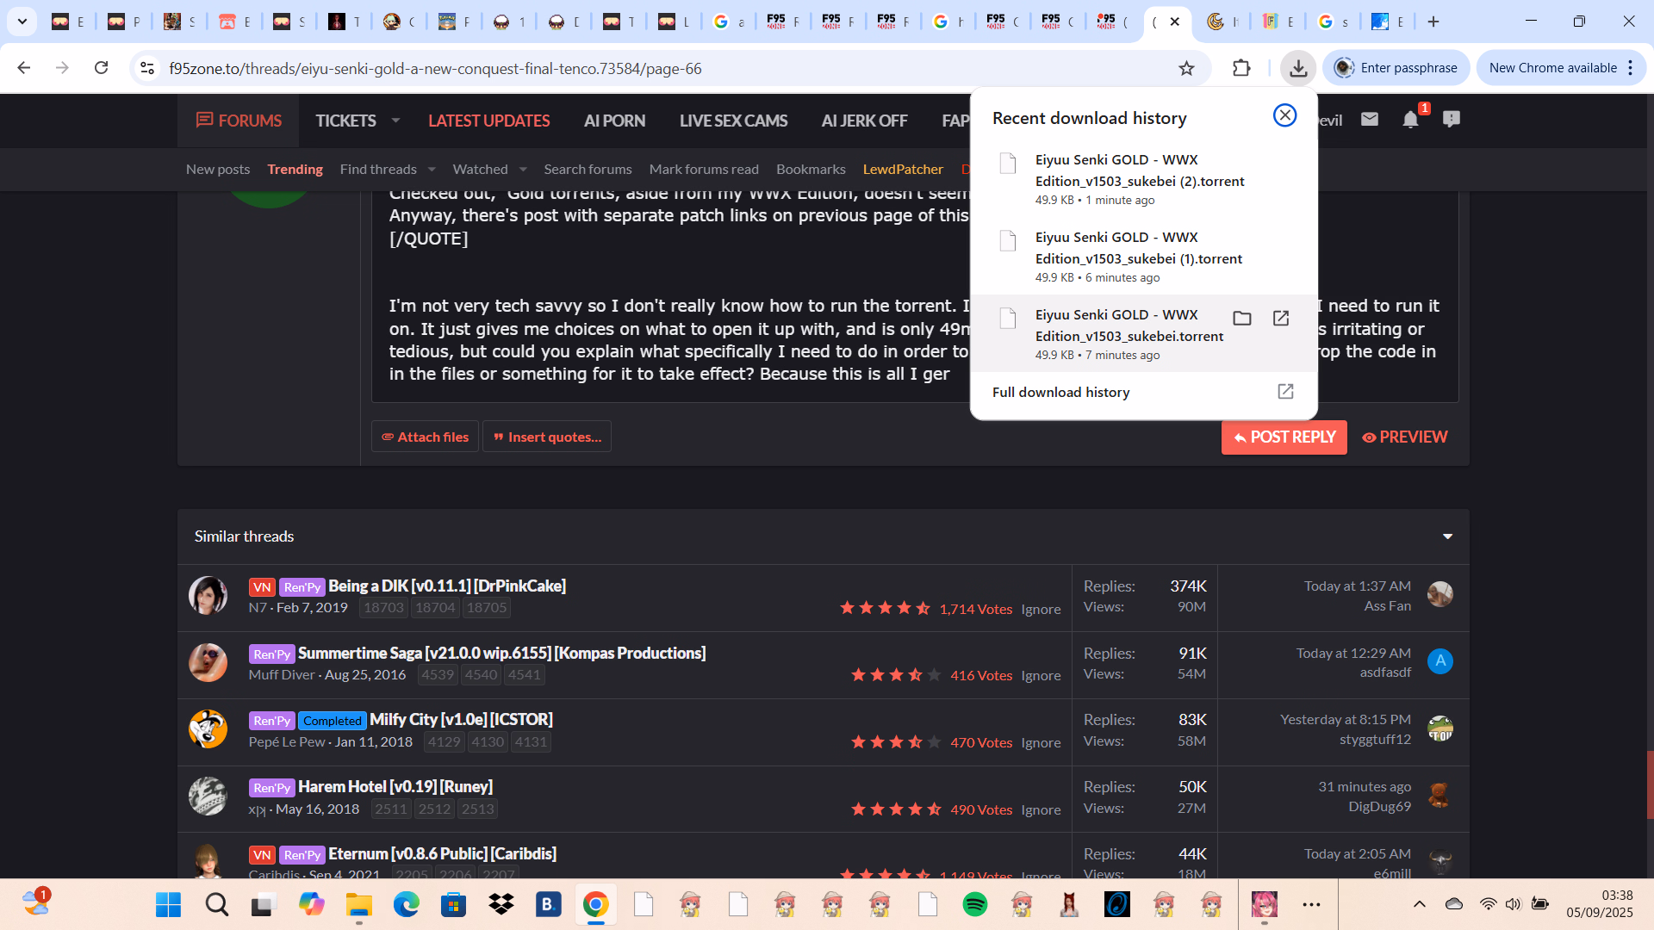Viewport: 1654px width, 930px height.
Task: Expand the TICKETS dropdown arrow
Action: point(395,121)
